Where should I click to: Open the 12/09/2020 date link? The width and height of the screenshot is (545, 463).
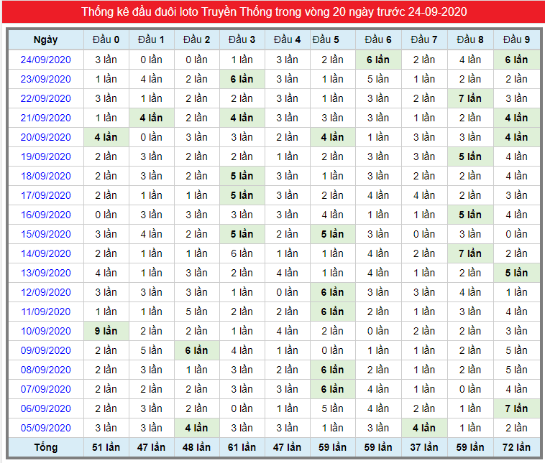[45, 292]
